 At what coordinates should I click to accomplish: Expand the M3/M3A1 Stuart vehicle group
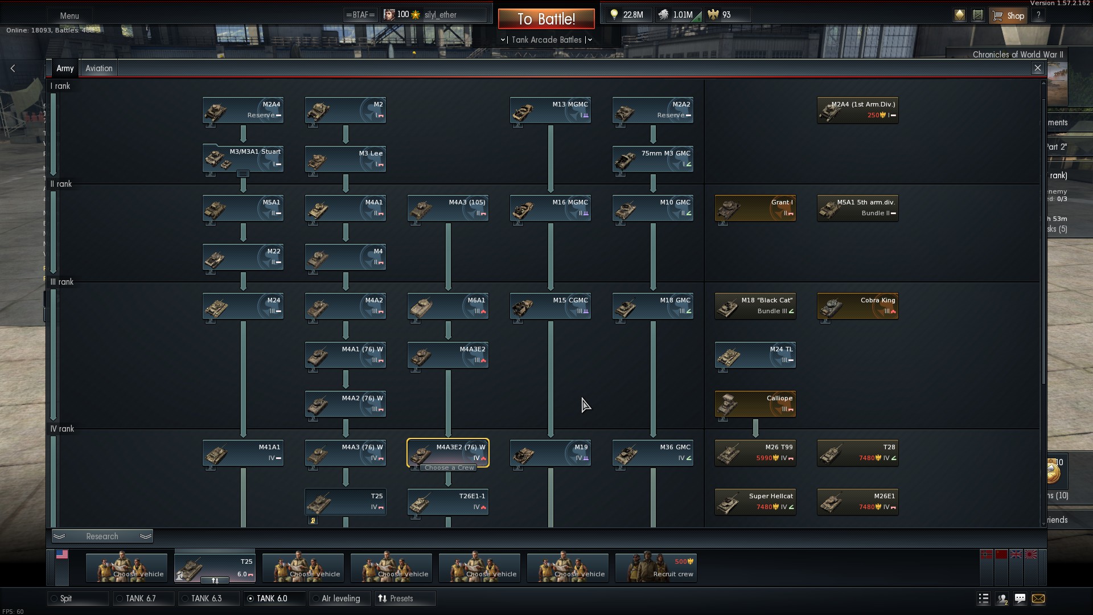[243, 174]
